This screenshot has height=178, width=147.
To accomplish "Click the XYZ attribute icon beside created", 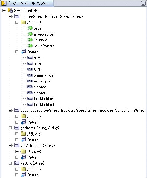I will click(x=30, y=87).
